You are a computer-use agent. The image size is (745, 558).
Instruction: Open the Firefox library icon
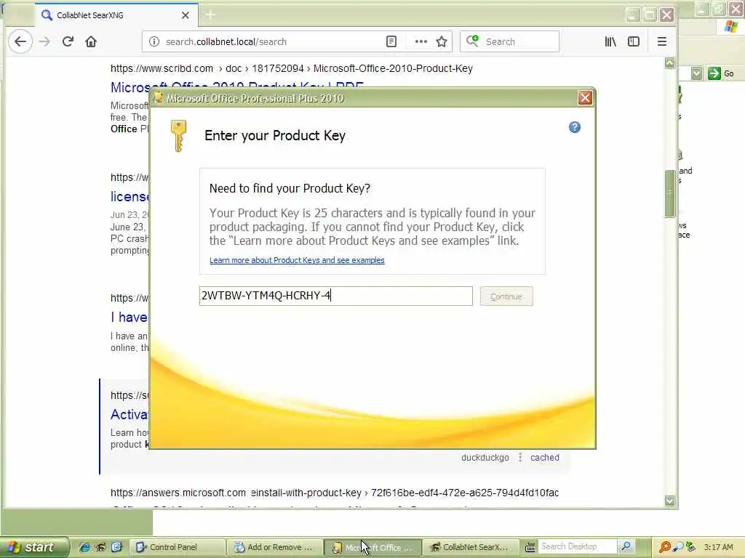(610, 41)
